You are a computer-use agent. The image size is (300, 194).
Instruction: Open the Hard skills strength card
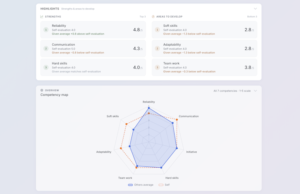click(93, 67)
